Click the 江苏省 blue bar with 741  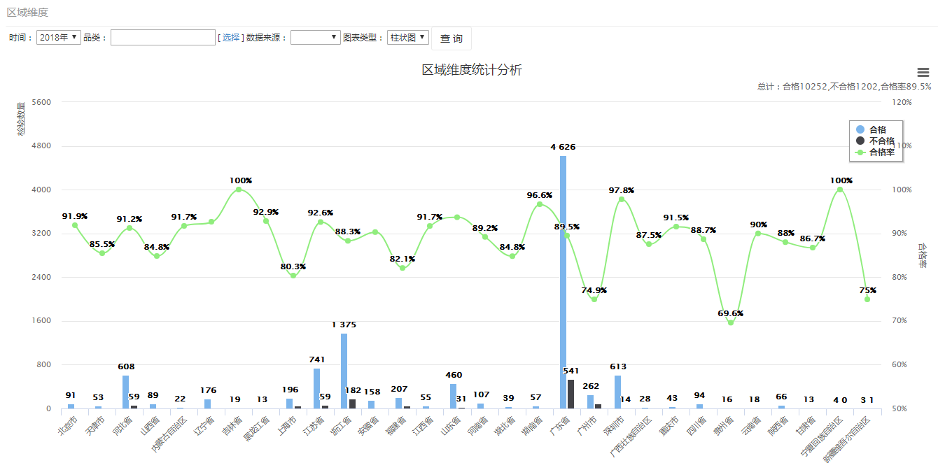[x=316, y=388]
